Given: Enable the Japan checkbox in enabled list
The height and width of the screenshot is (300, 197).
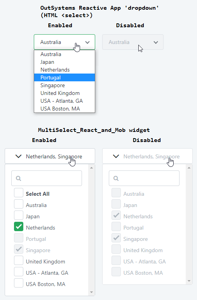Looking at the screenshot, I should coord(19,215).
